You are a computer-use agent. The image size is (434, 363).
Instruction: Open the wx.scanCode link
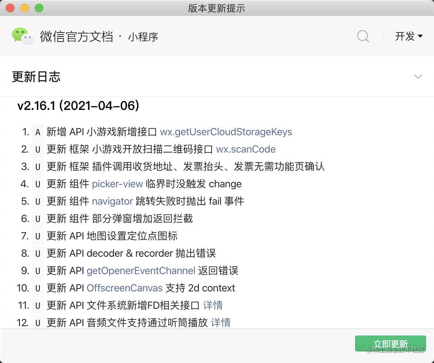click(x=246, y=150)
